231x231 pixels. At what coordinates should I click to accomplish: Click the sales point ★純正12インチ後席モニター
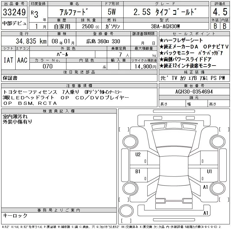(188, 66)
